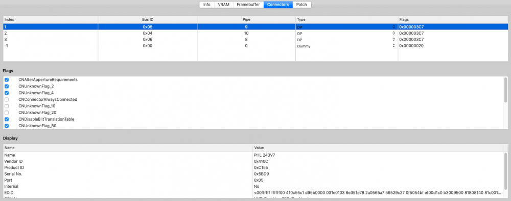Open the VRAM tab
511x201 pixels.
223,5
